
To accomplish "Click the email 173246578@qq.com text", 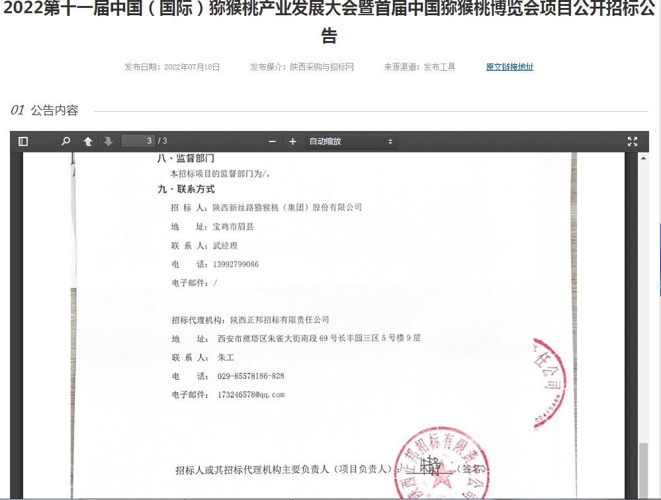I will [251, 395].
